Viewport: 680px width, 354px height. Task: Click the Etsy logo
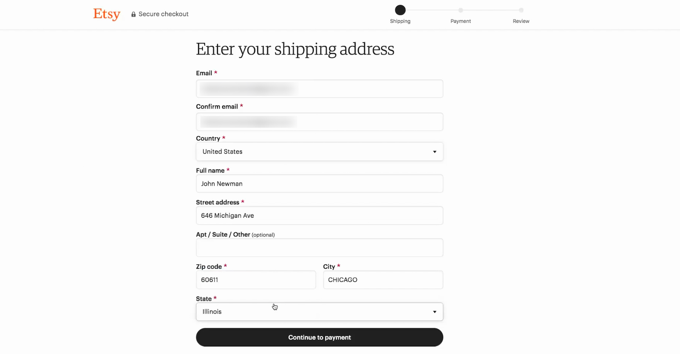(x=106, y=14)
